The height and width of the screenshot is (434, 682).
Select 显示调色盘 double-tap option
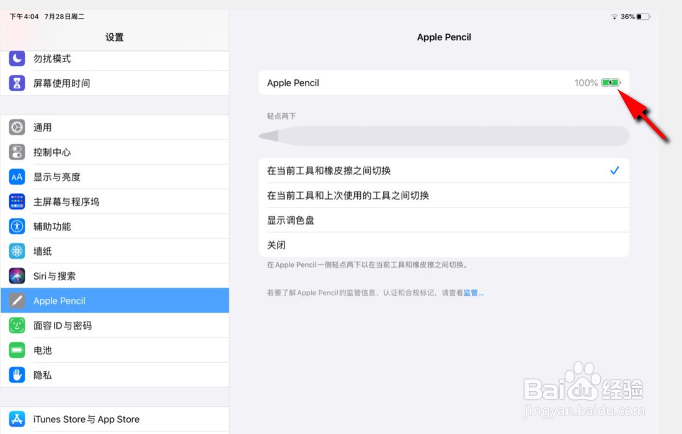click(x=444, y=220)
